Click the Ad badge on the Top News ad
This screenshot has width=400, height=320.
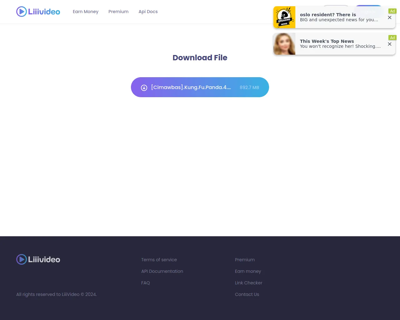(392, 37)
